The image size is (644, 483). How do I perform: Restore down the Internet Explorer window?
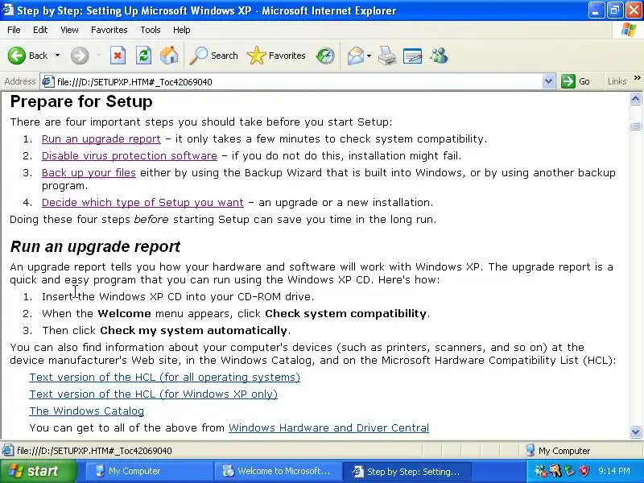click(615, 10)
